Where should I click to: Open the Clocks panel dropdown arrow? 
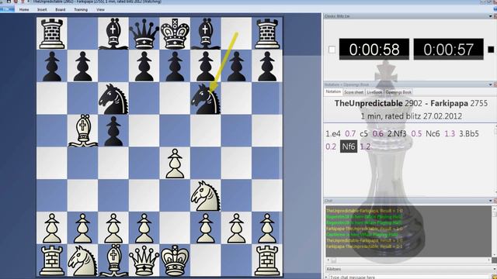point(490,16)
